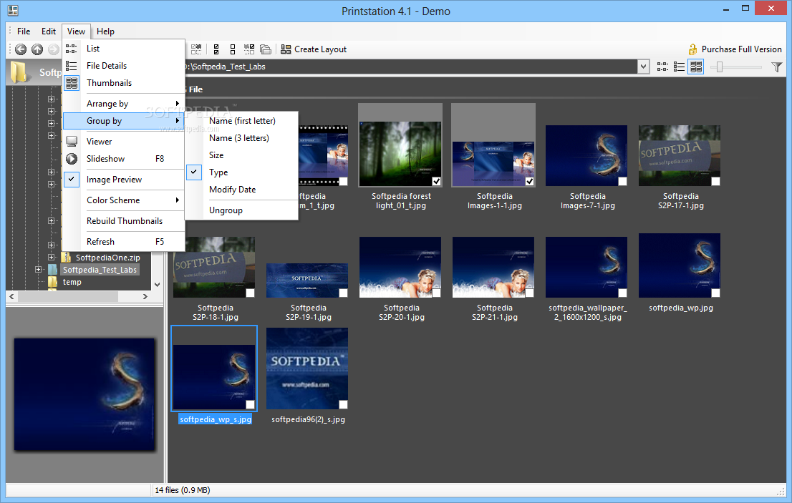Open the Help menu
The height and width of the screenshot is (503, 792).
click(105, 31)
